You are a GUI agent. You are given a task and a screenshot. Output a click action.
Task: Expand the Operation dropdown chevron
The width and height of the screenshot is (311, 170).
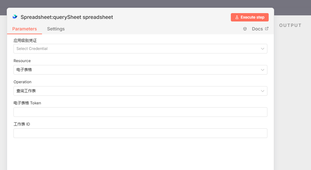point(263,91)
